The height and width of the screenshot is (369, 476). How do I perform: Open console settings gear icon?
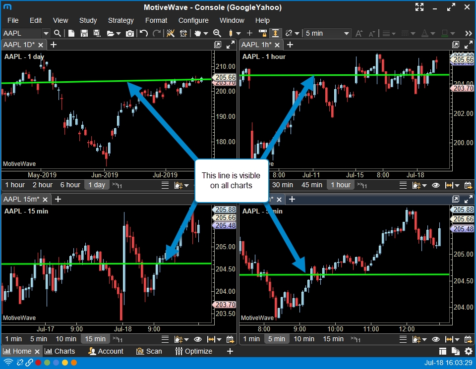coord(469,351)
